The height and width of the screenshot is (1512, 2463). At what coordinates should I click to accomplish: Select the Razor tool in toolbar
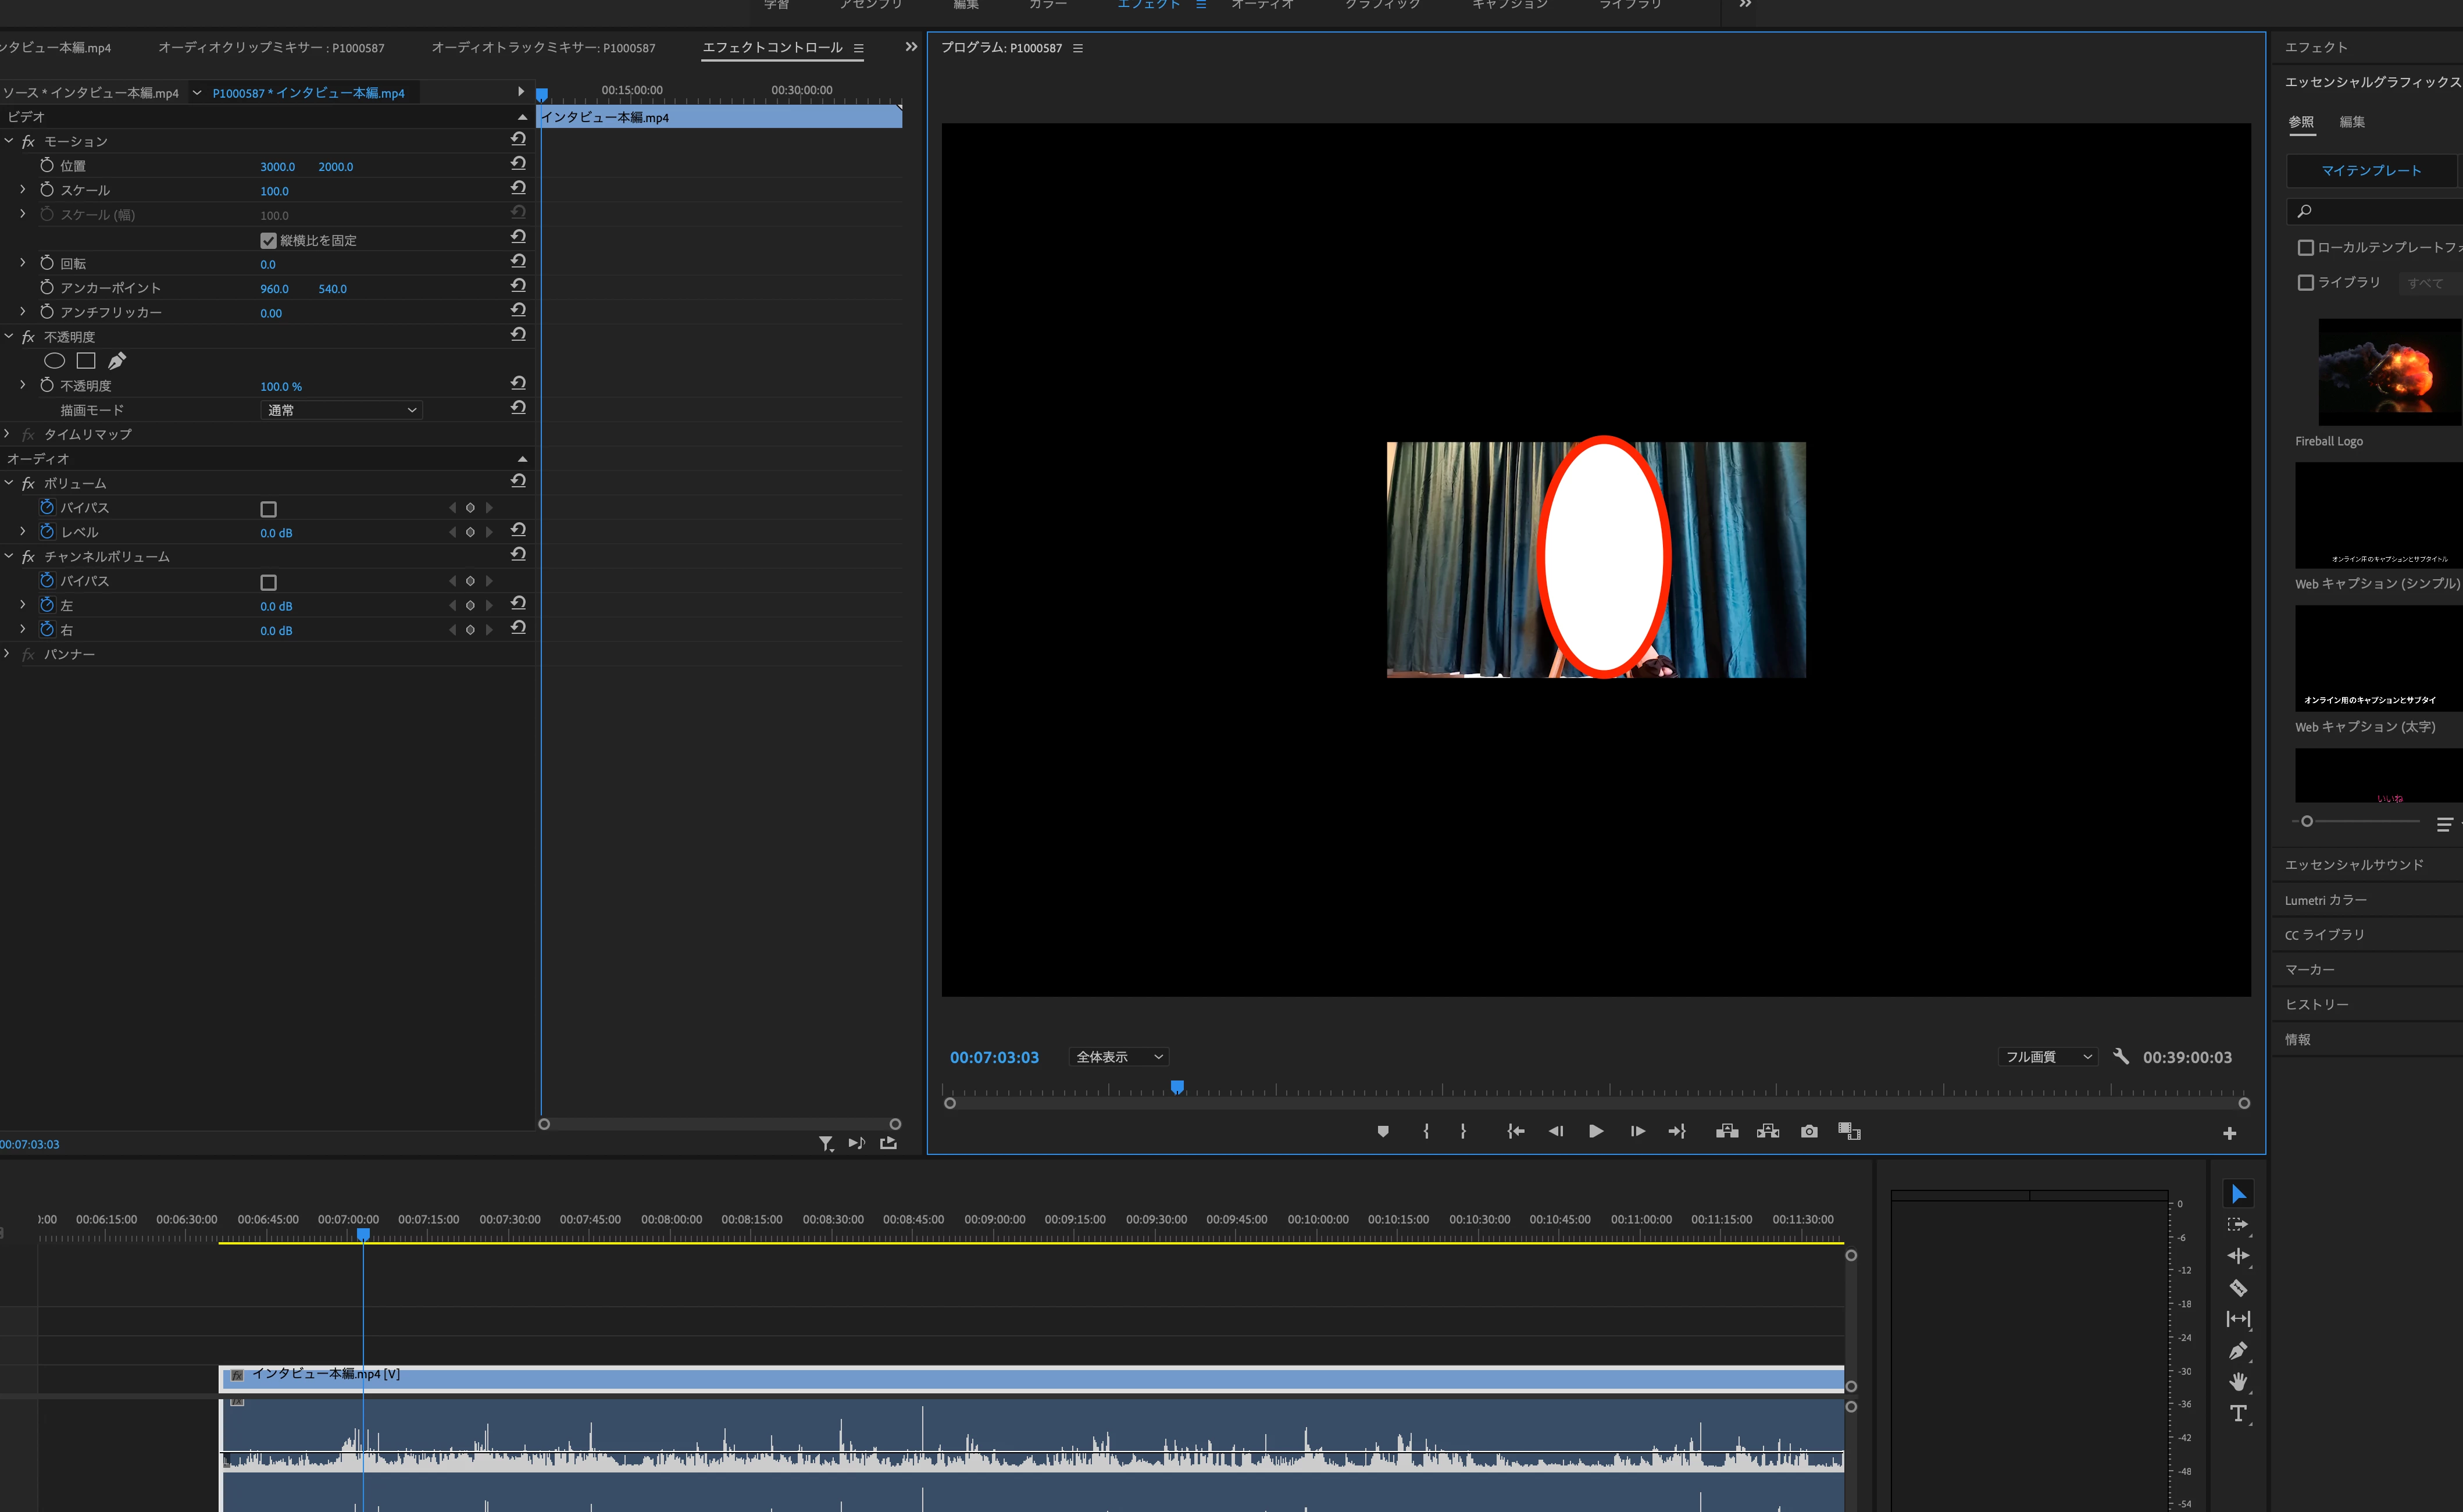(2238, 1288)
